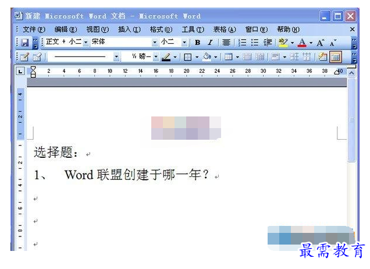Open the line style dropdown
The height and width of the screenshot is (269, 370).
click(x=116, y=57)
